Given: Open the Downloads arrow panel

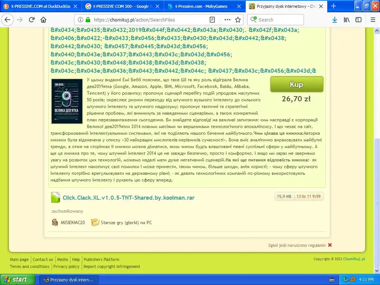Looking at the screenshot, I should click(x=335, y=20).
